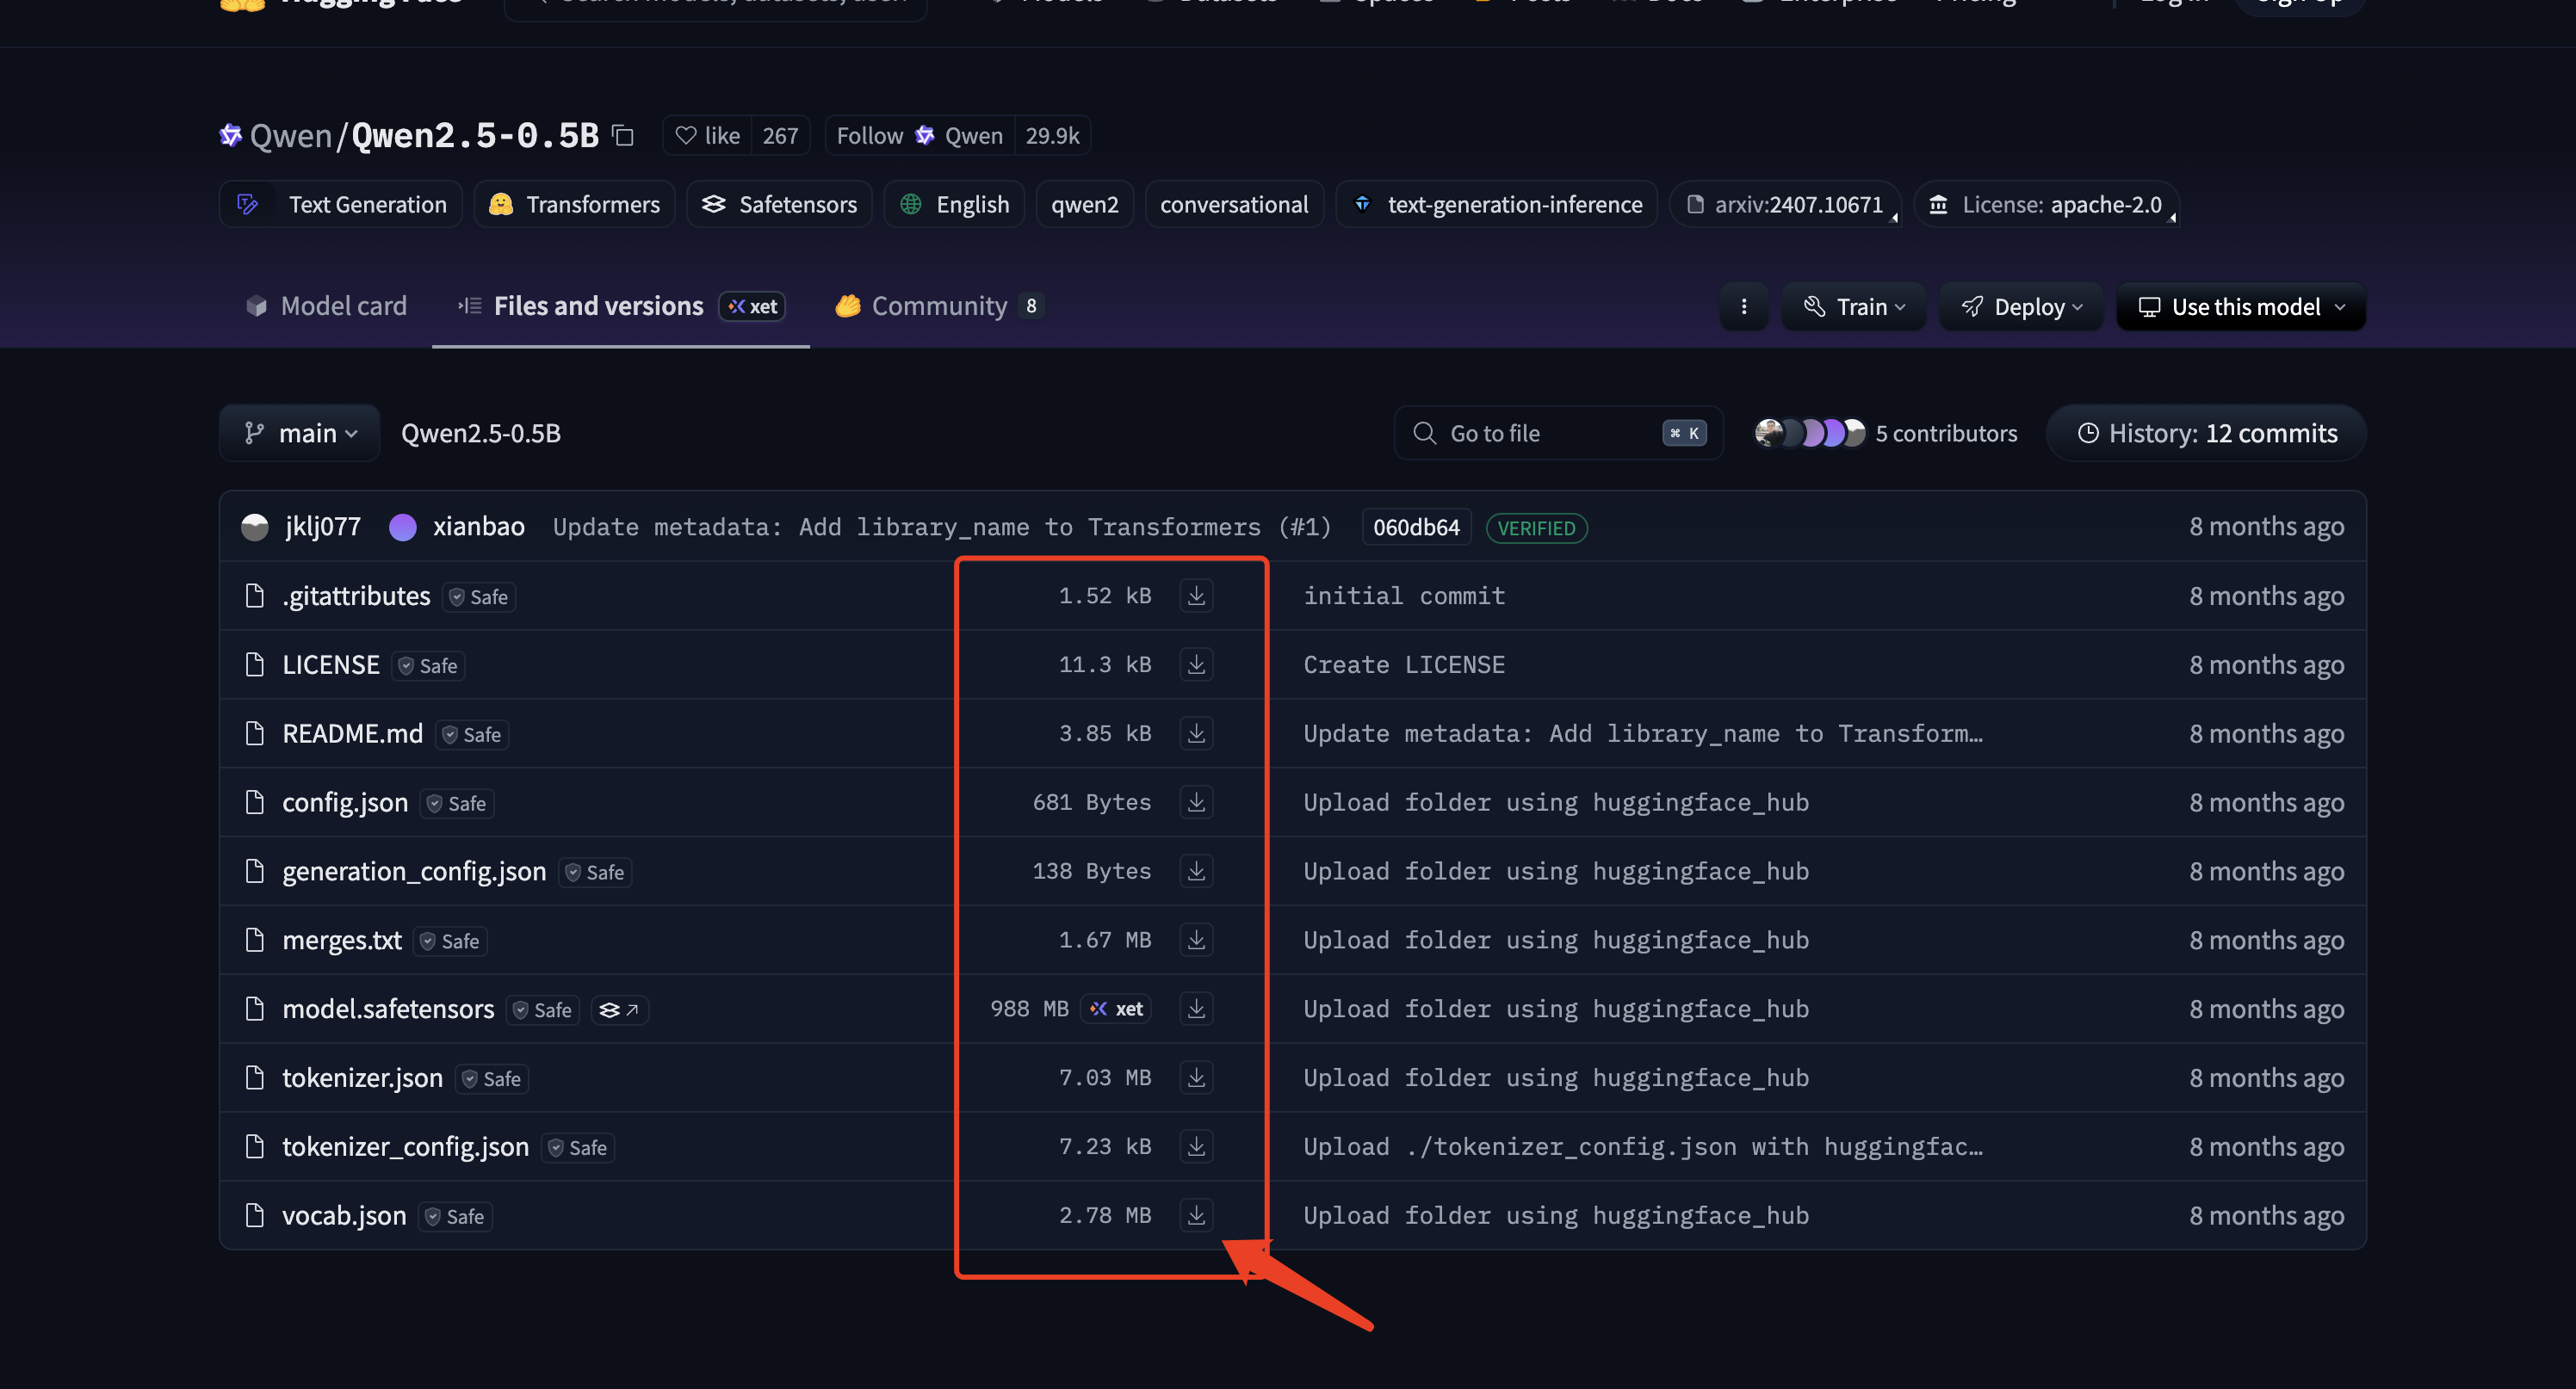Open jklj077 user profile link
This screenshot has width=2576, height=1389.
(x=323, y=527)
